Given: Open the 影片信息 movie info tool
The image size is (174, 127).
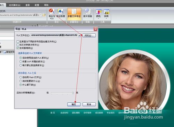Looking at the screenshot, I should coord(88,13).
